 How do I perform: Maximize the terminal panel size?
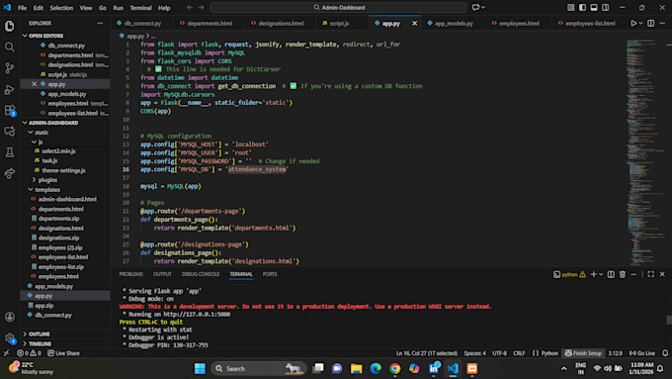[650, 274]
